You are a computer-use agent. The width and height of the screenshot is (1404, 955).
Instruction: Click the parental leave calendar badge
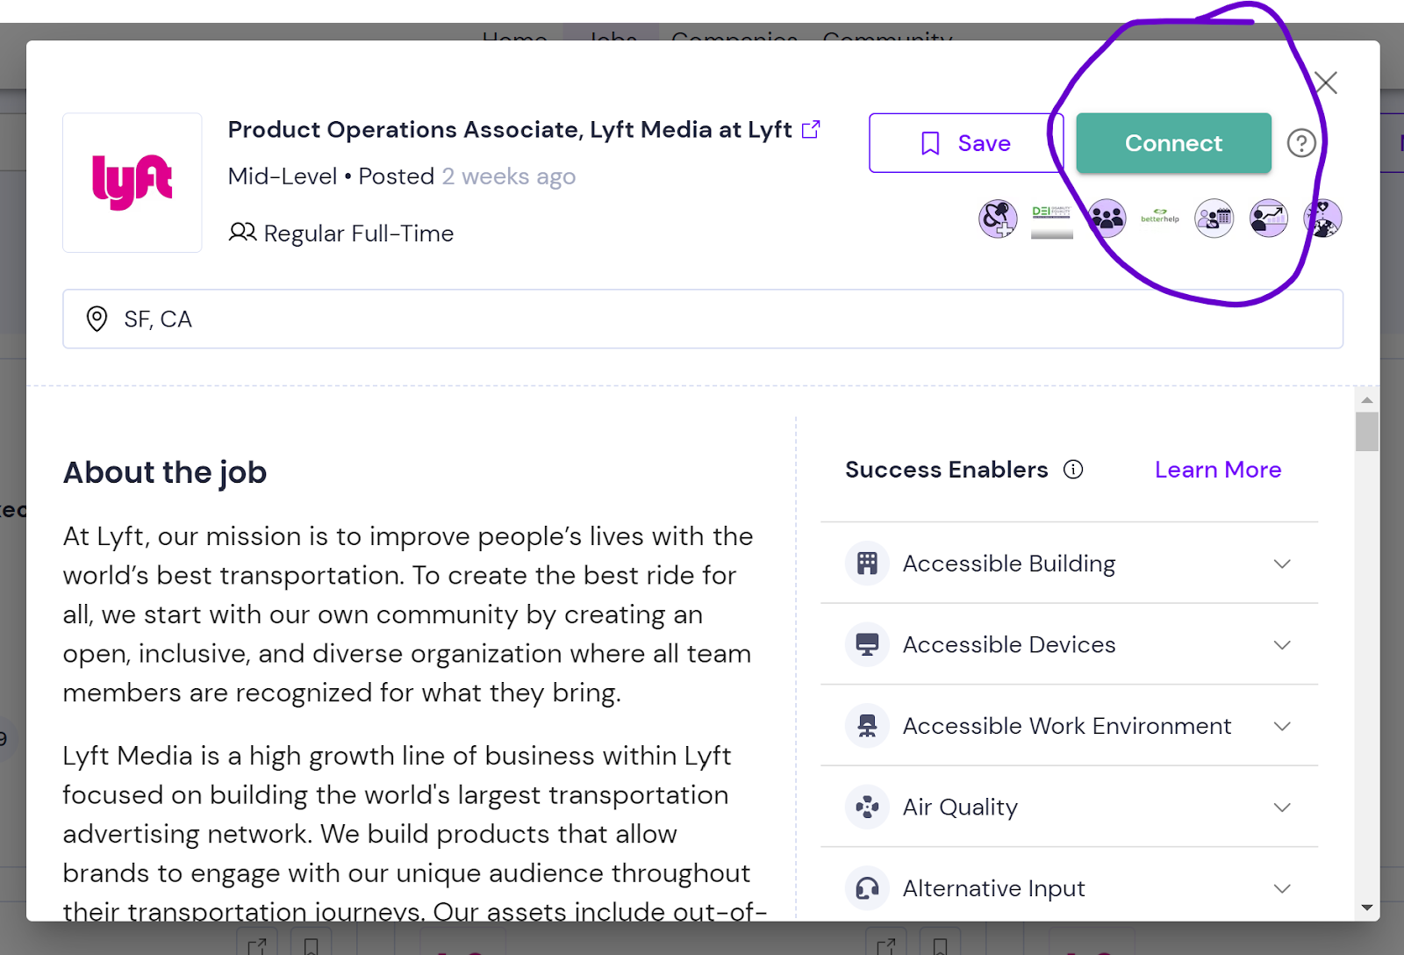point(1214,219)
